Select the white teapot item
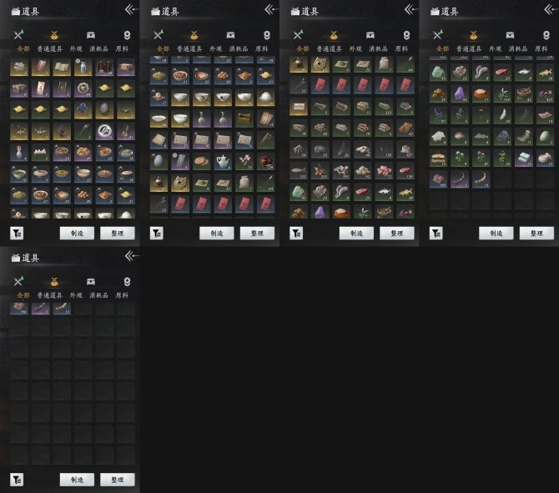Image resolution: width=559 pixels, height=493 pixels. point(223,161)
